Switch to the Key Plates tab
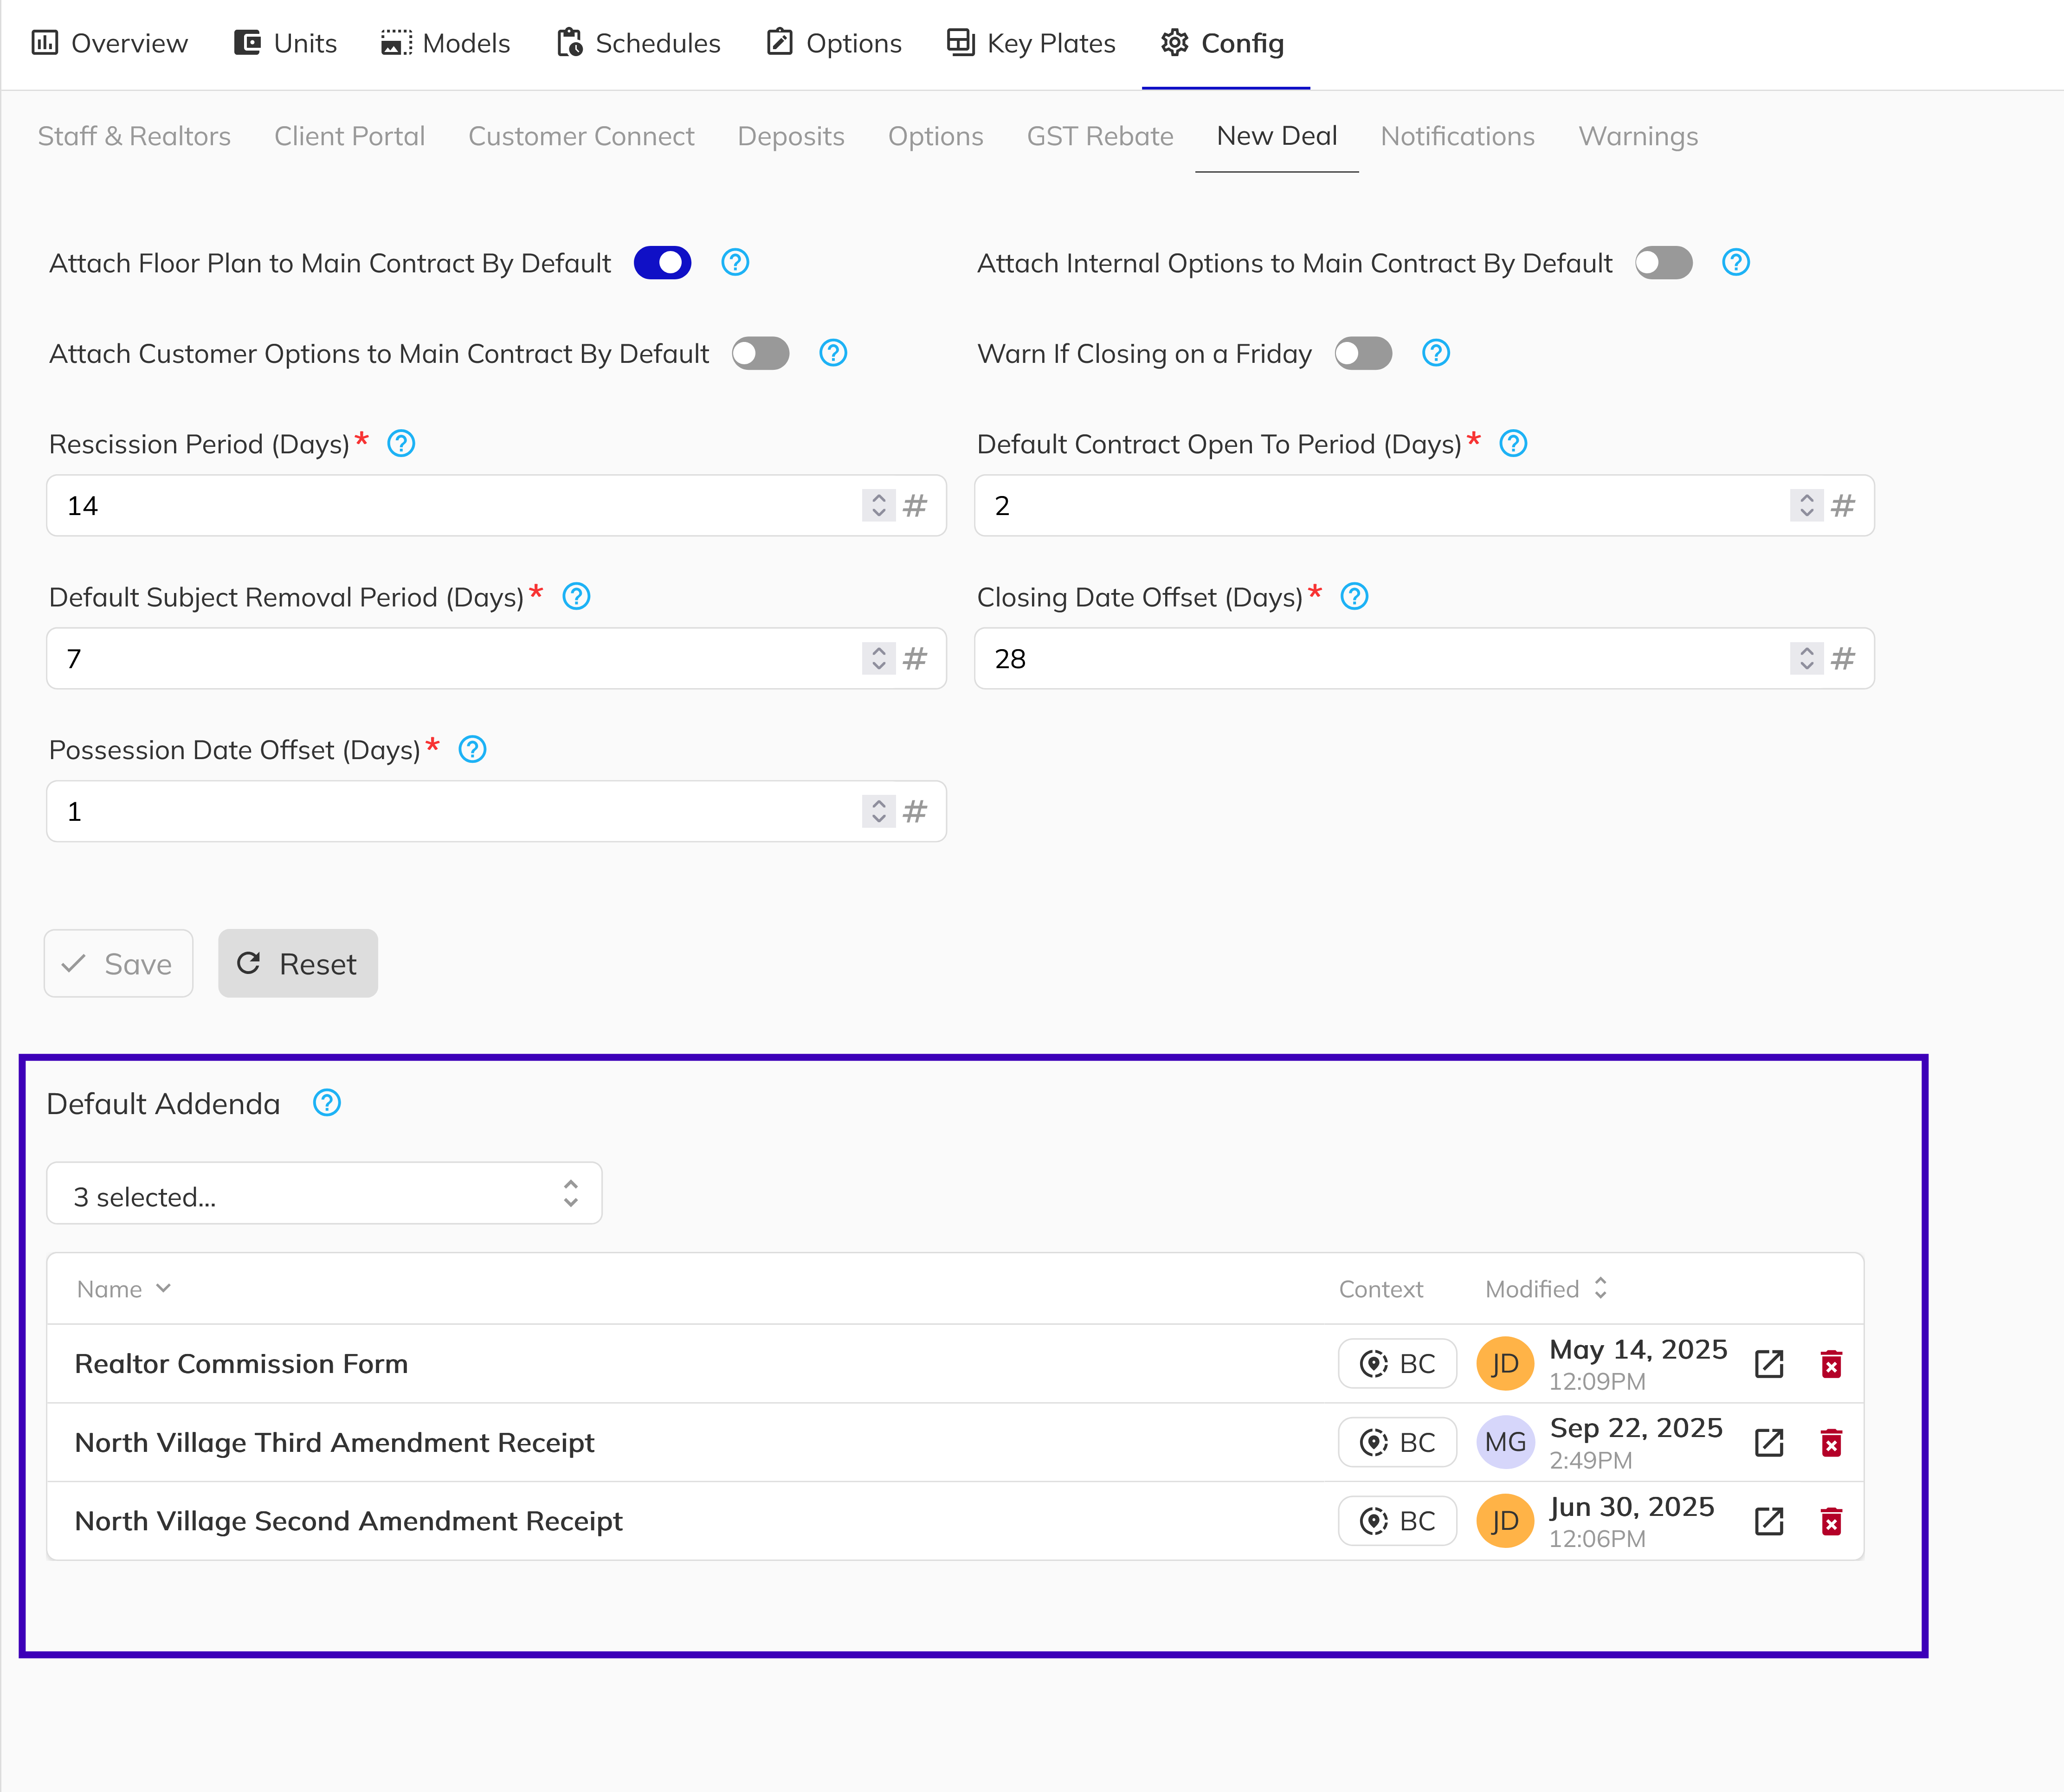Screen dimensions: 2064x1792 1031,44
